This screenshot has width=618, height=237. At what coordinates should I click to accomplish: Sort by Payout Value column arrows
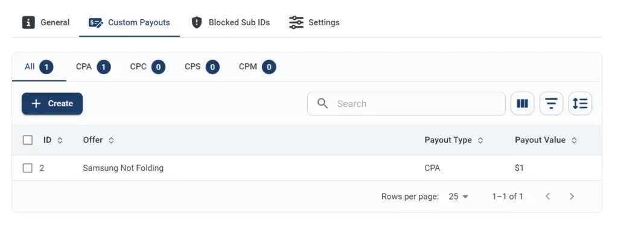click(x=574, y=140)
